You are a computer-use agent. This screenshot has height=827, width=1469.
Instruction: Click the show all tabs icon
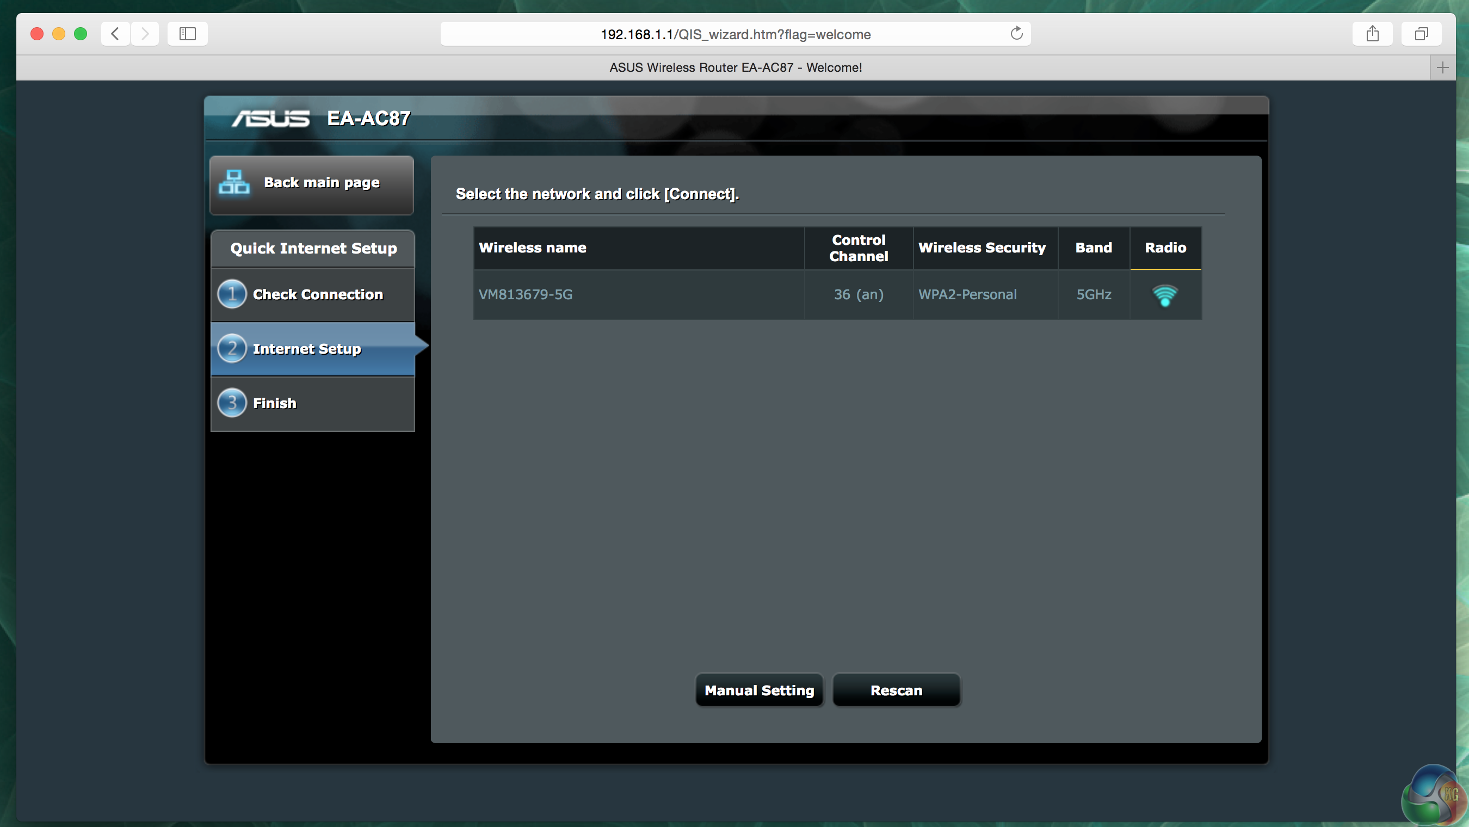point(1421,34)
